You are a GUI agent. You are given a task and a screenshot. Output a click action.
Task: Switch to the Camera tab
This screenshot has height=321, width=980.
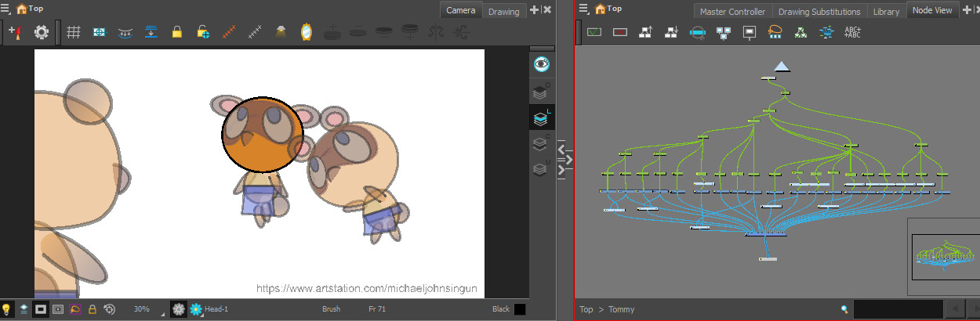pos(460,10)
